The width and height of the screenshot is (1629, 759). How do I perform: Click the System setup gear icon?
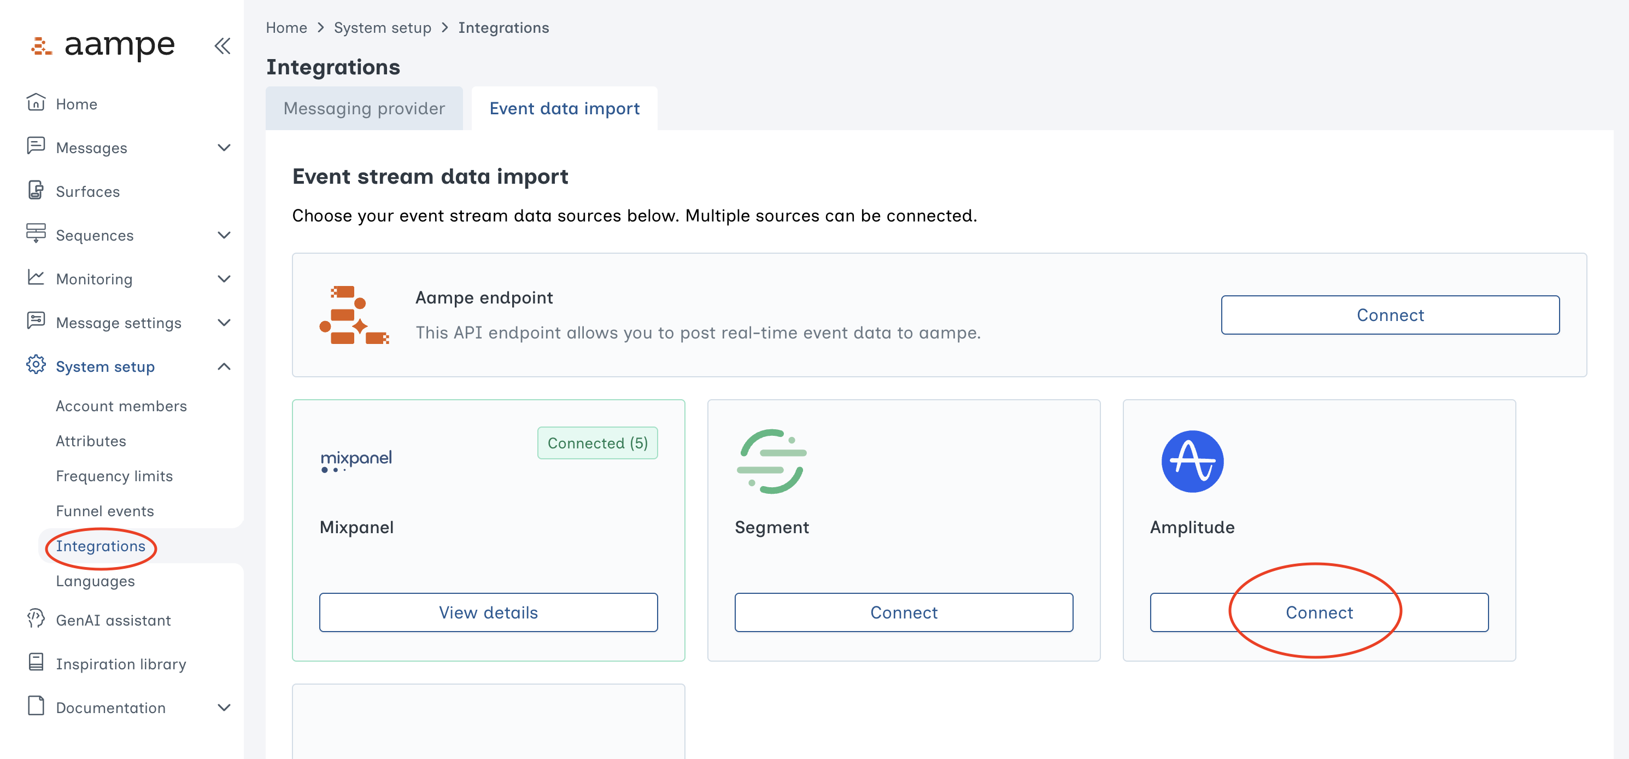click(36, 365)
